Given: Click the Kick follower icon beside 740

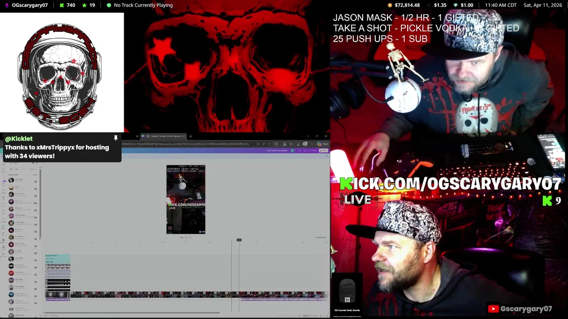Looking at the screenshot, I should click(x=62, y=5).
